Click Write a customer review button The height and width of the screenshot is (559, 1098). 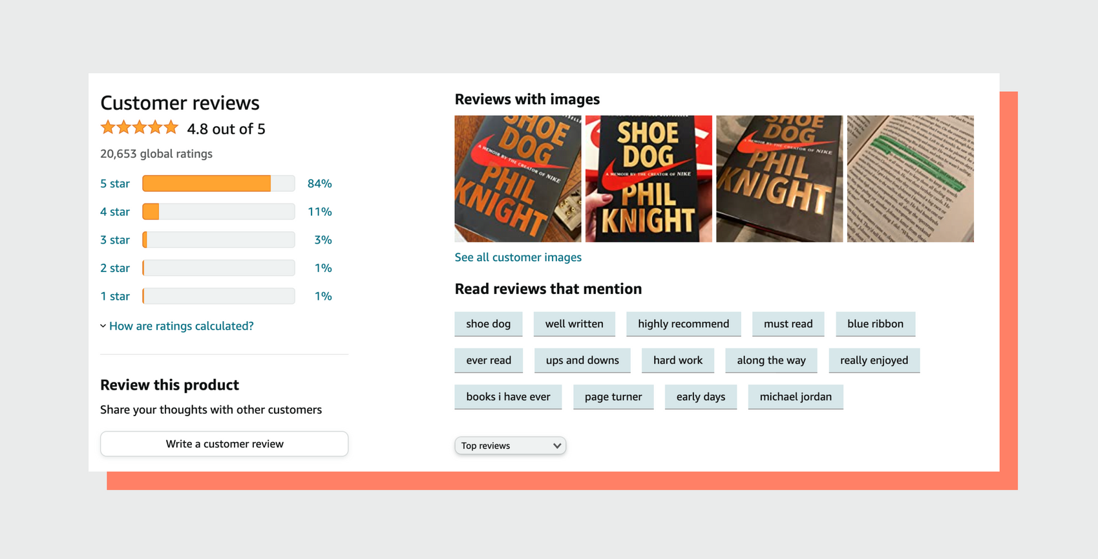[224, 444]
